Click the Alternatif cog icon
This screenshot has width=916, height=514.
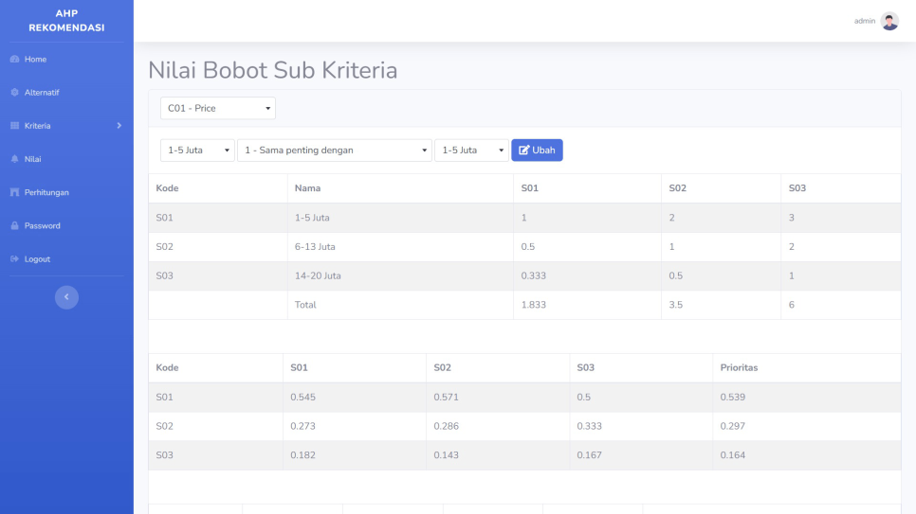[14, 92]
